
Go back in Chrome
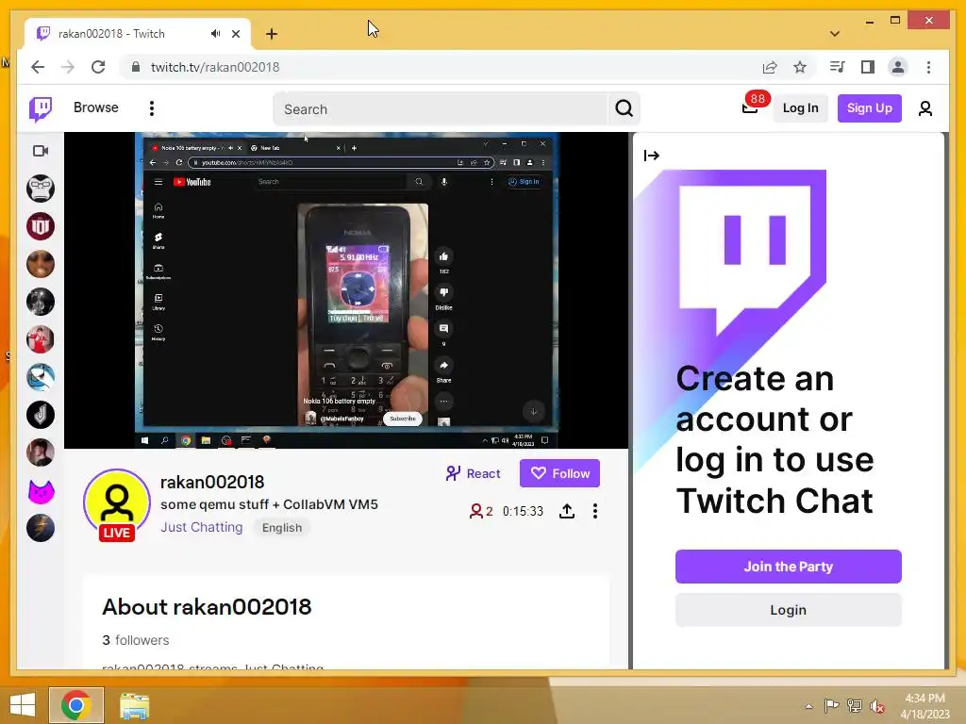38,67
